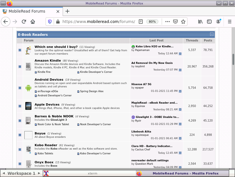Image resolution: width=235 pixels, height=177 pixels.
Task: Toggle reader view icon
Action: pos(140,22)
